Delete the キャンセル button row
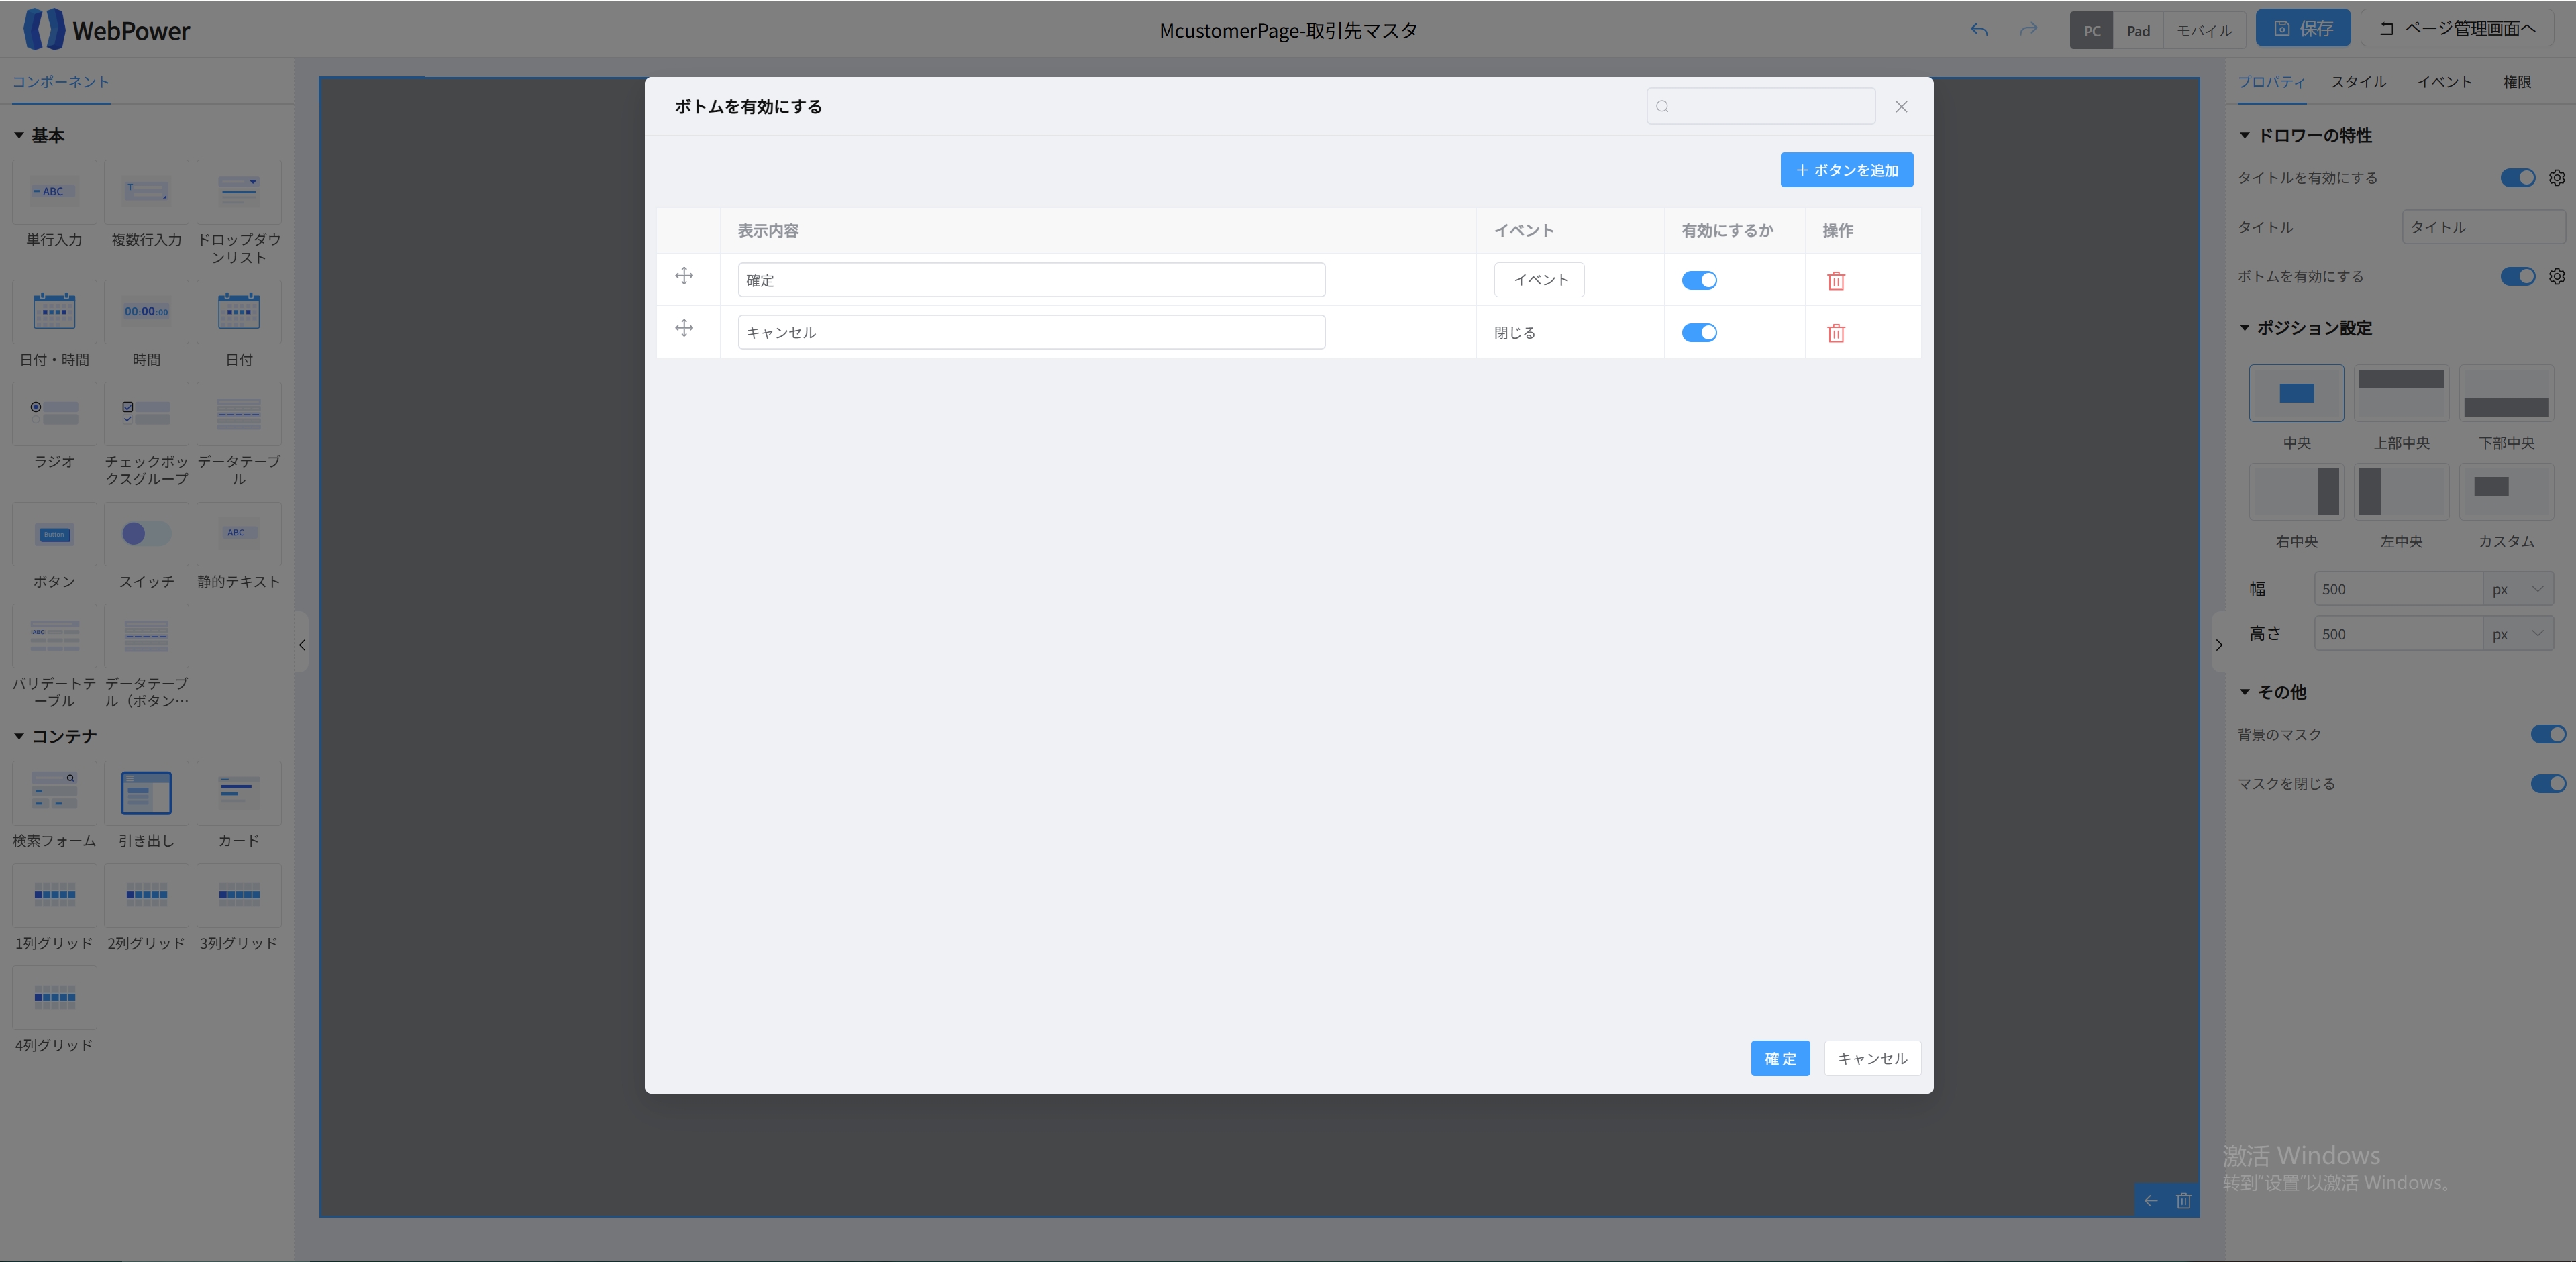Screen dimensions: 2576x1262 (x=1836, y=333)
